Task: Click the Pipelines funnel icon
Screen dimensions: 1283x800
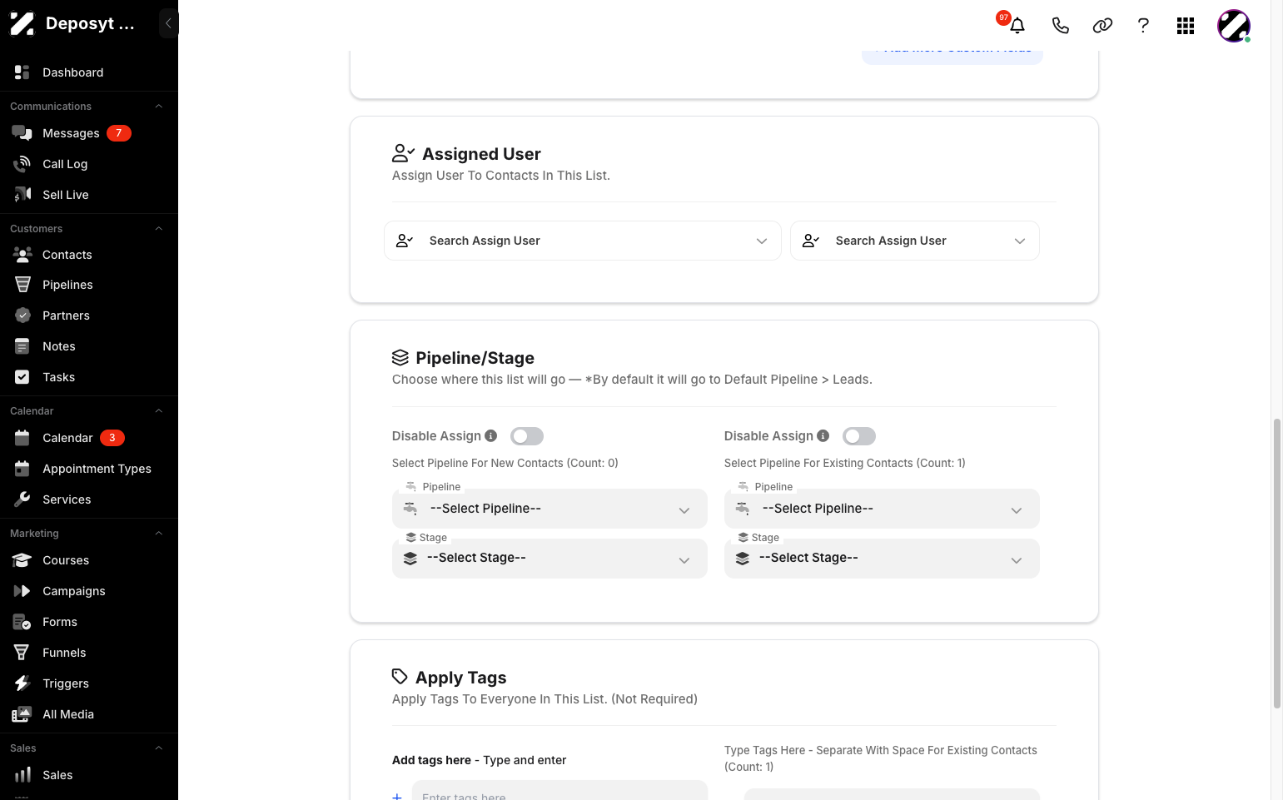Action: click(22, 285)
